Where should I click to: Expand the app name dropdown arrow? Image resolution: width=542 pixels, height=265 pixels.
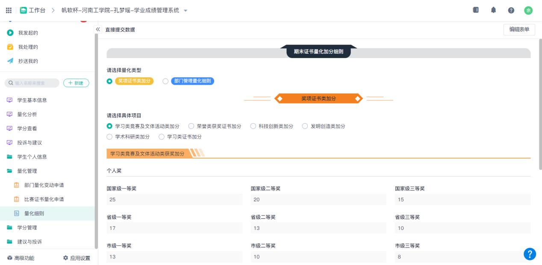coord(186,11)
